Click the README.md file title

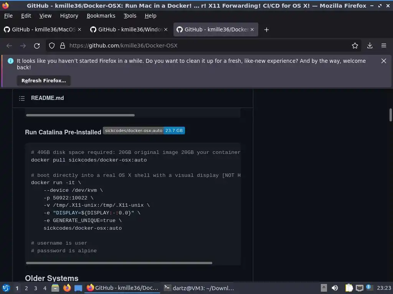tap(47, 98)
